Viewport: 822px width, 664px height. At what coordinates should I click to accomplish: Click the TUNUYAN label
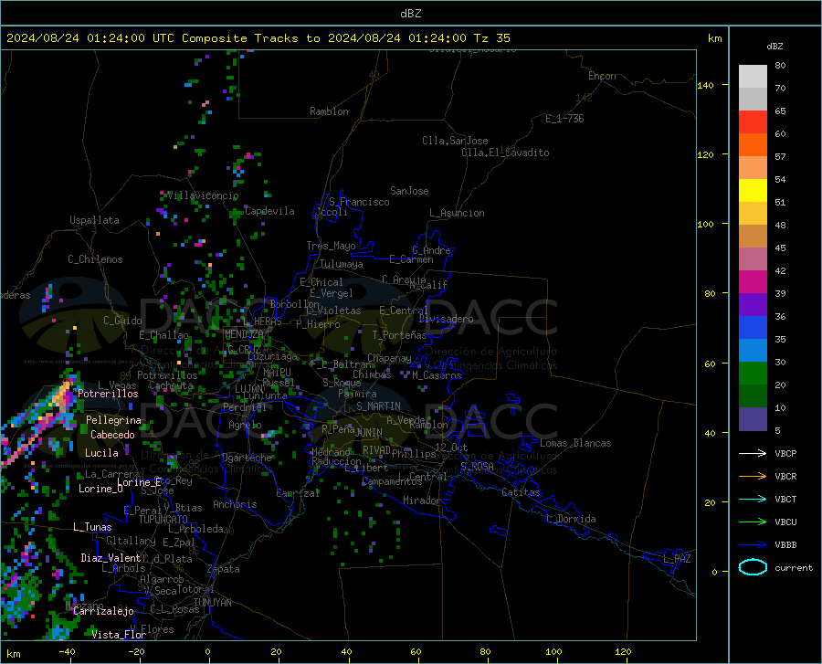(212, 603)
